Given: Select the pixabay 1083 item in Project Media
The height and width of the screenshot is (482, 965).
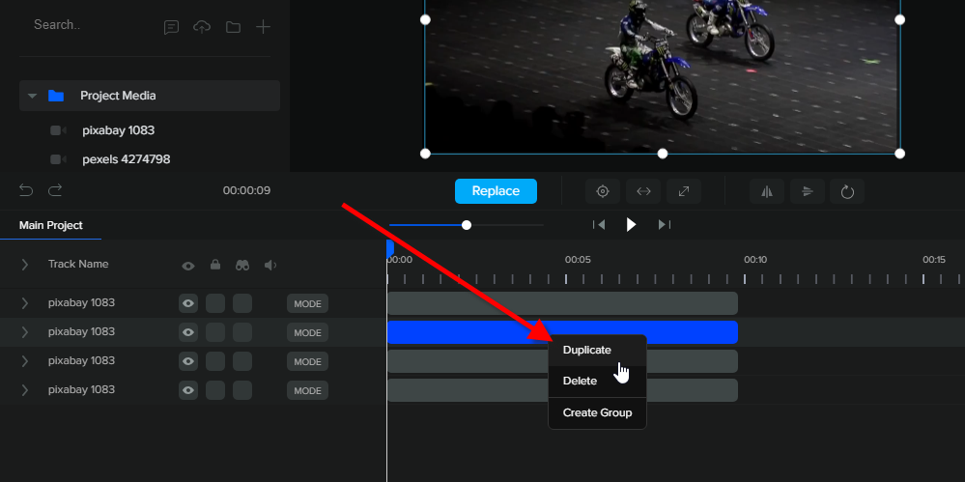Looking at the screenshot, I should tap(118, 130).
